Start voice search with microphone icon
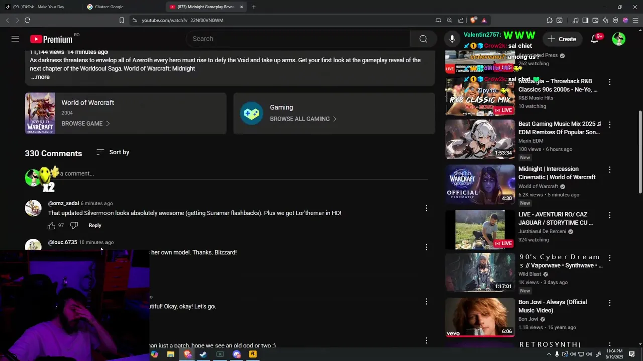This screenshot has height=361, width=643. click(452, 39)
